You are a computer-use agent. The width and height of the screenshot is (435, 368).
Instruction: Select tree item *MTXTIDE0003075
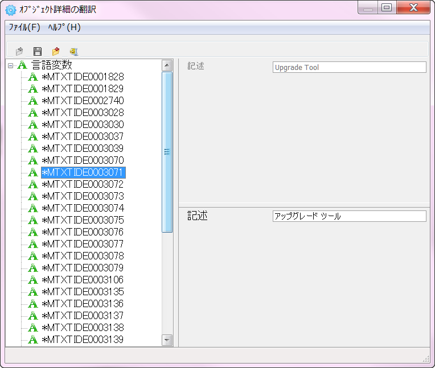click(83, 220)
